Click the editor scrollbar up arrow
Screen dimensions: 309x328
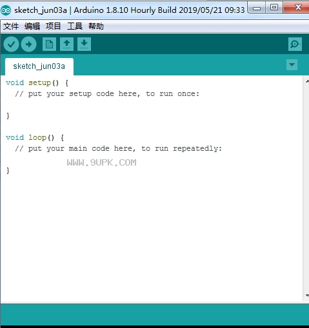click(307, 81)
